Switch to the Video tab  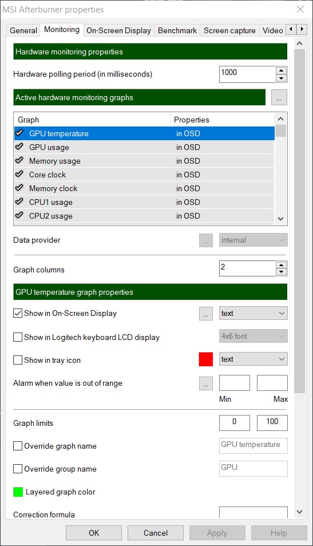(272, 31)
